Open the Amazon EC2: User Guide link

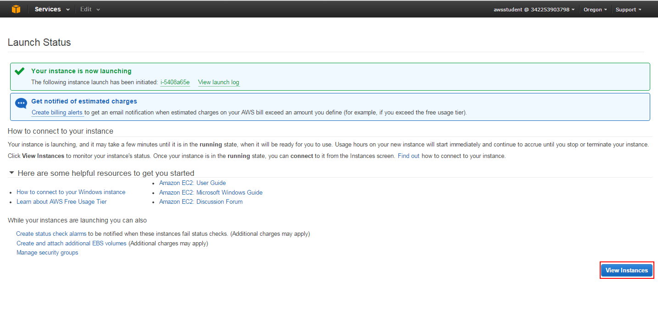click(192, 183)
